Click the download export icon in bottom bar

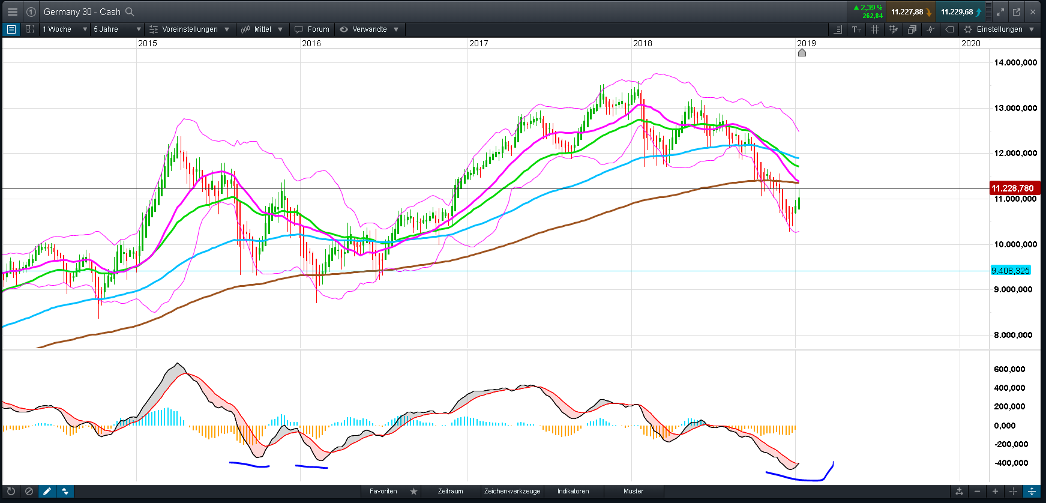(959, 491)
